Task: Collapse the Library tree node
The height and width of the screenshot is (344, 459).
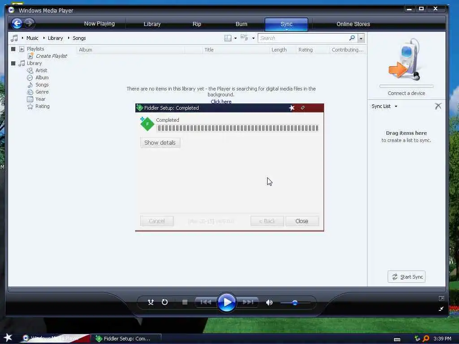Action: [13, 63]
